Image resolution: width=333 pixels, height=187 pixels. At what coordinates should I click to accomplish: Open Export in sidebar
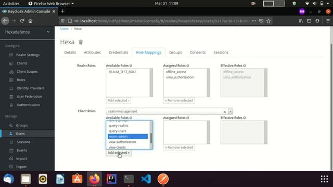pos(21,167)
